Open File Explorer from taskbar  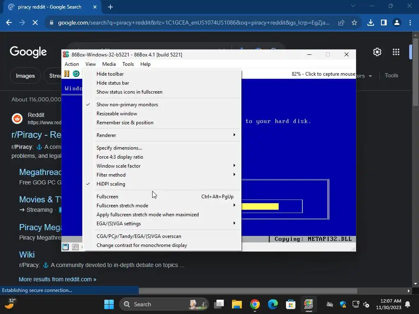point(237,304)
